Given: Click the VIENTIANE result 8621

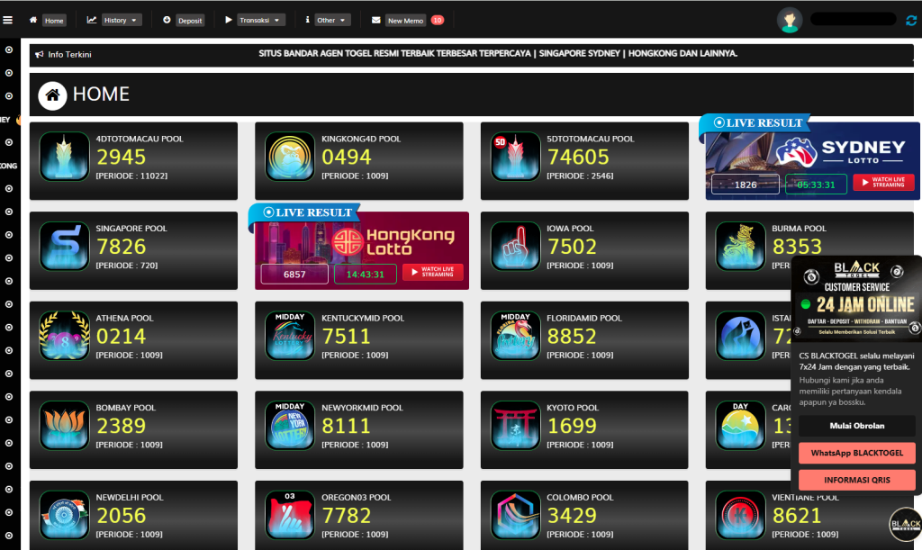Looking at the screenshot, I should point(797,515).
